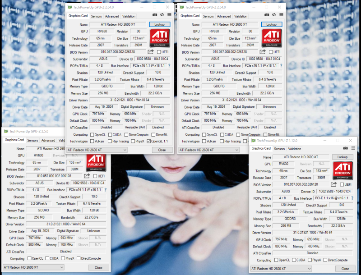Click the ATI Radeon logo in GPU-Z 1.12.0
The width and height of the screenshot is (361, 275).
[x=343, y=170]
